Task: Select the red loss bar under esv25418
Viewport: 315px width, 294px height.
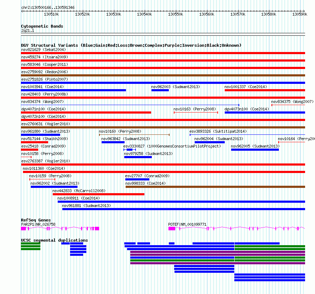Action: pyautogui.click(x=29, y=150)
